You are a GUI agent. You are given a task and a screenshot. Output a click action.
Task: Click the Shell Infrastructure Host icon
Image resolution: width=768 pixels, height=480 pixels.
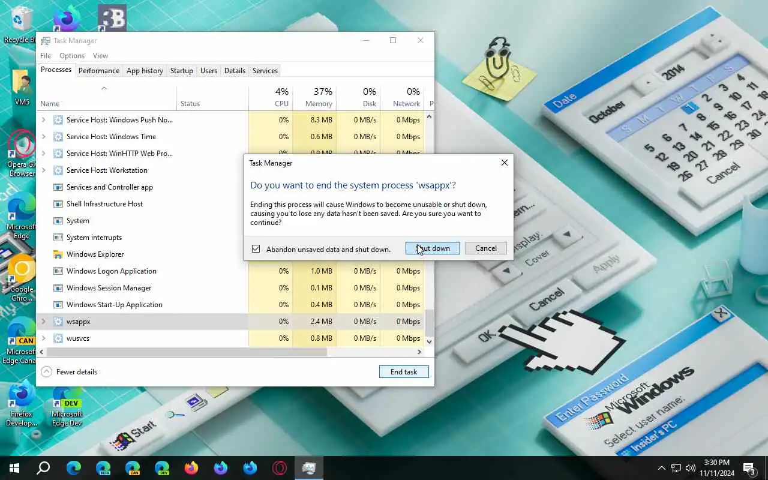click(x=58, y=204)
